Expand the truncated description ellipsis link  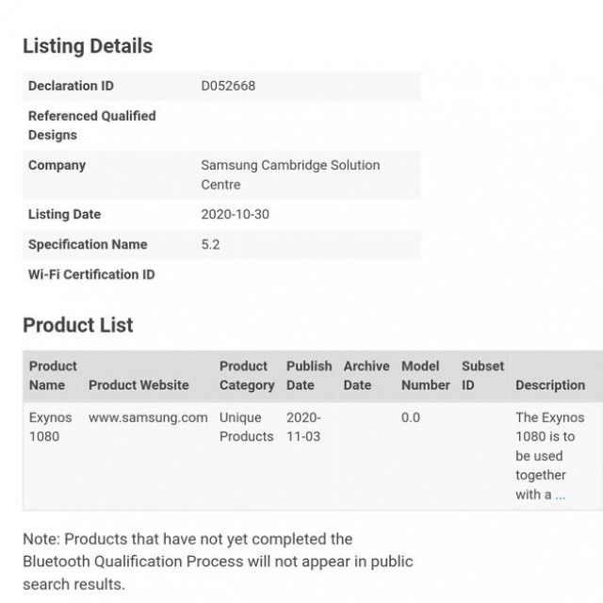point(560,495)
